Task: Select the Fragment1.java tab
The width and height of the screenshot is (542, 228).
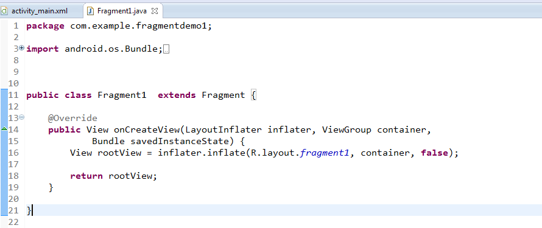Action: click(122, 11)
